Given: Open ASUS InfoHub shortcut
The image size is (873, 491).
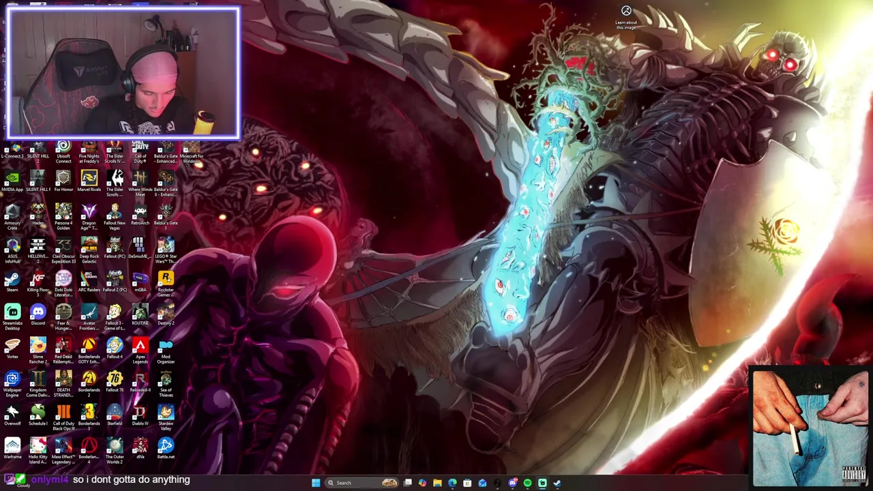Looking at the screenshot, I should pyautogui.click(x=12, y=251).
